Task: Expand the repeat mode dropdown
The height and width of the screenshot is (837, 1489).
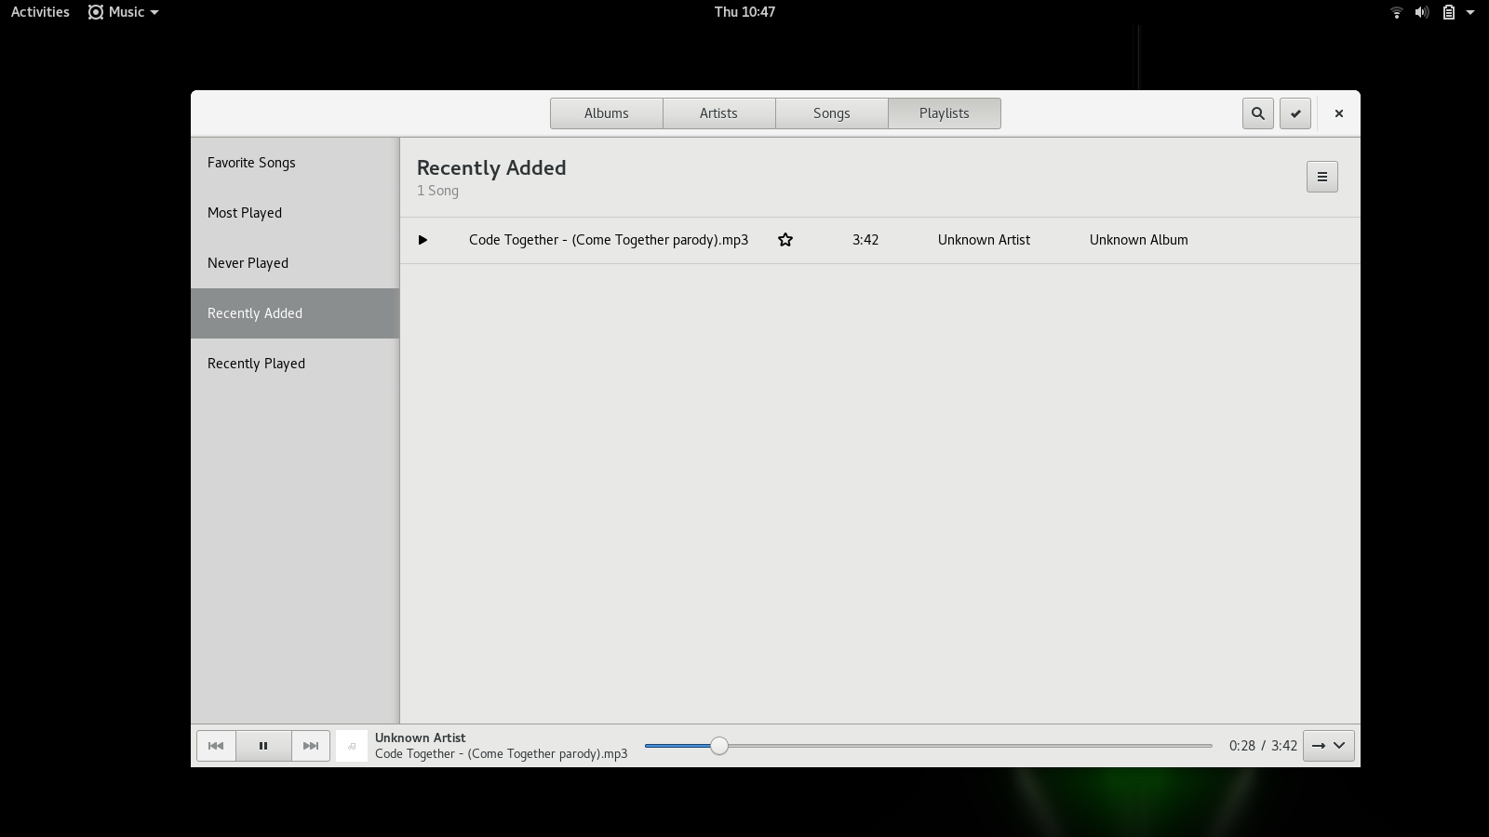Action: tap(1328, 746)
